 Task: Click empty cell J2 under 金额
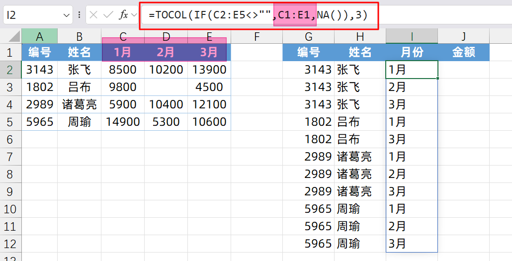[x=464, y=70]
